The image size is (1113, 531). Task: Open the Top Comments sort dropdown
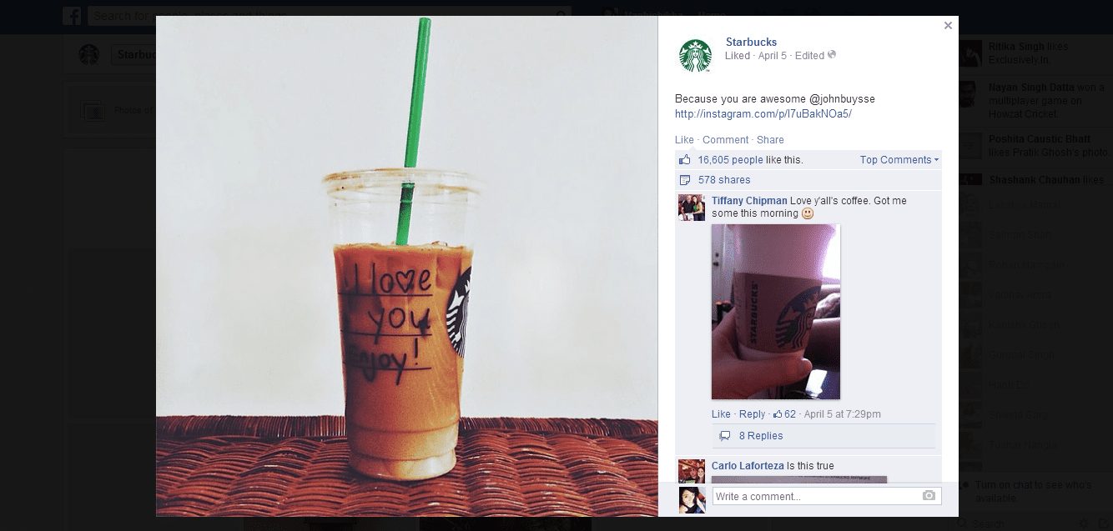point(899,160)
